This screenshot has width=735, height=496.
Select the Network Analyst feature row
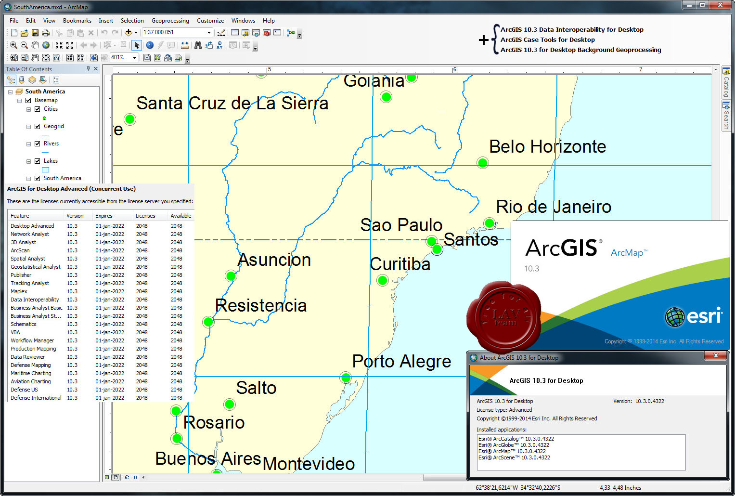coord(100,234)
